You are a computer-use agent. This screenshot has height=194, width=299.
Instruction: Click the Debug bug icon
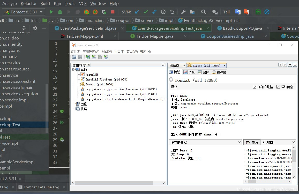60,12
